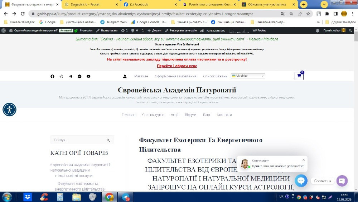
Task: Open the Windows Start button
Action: 7,197
